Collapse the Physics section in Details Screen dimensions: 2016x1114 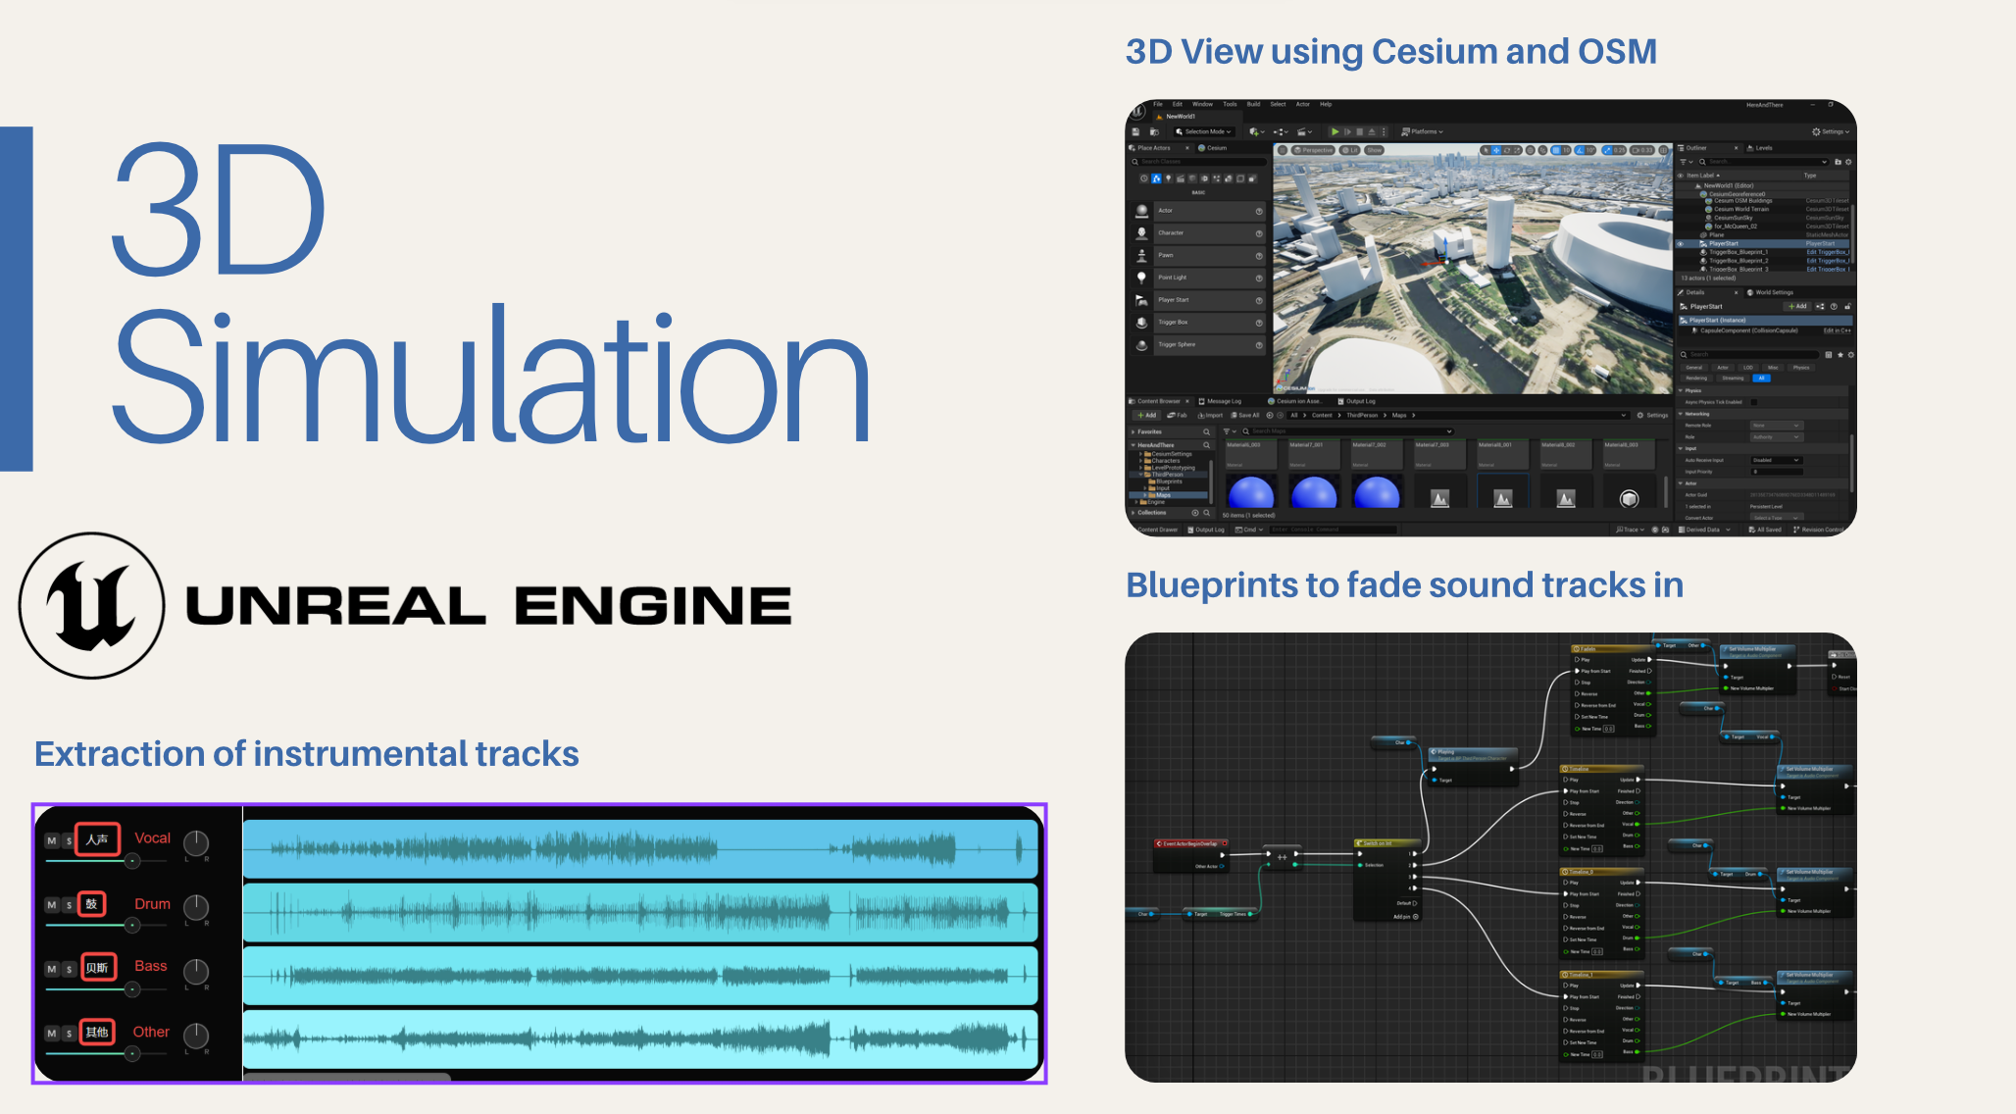1681,390
